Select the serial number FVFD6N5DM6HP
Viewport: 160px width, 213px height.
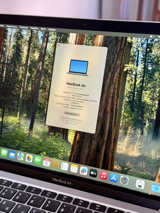77,106
